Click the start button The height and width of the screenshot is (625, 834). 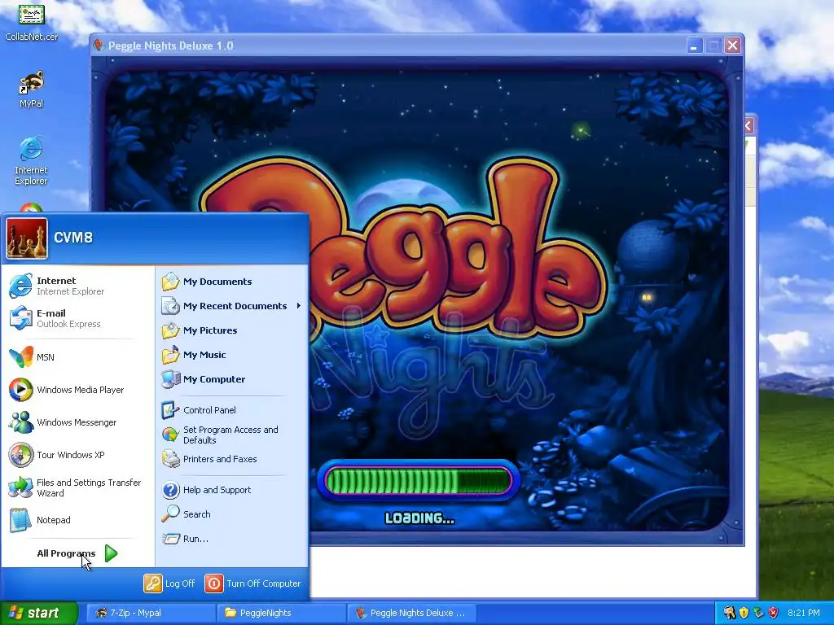pyautogui.click(x=38, y=613)
